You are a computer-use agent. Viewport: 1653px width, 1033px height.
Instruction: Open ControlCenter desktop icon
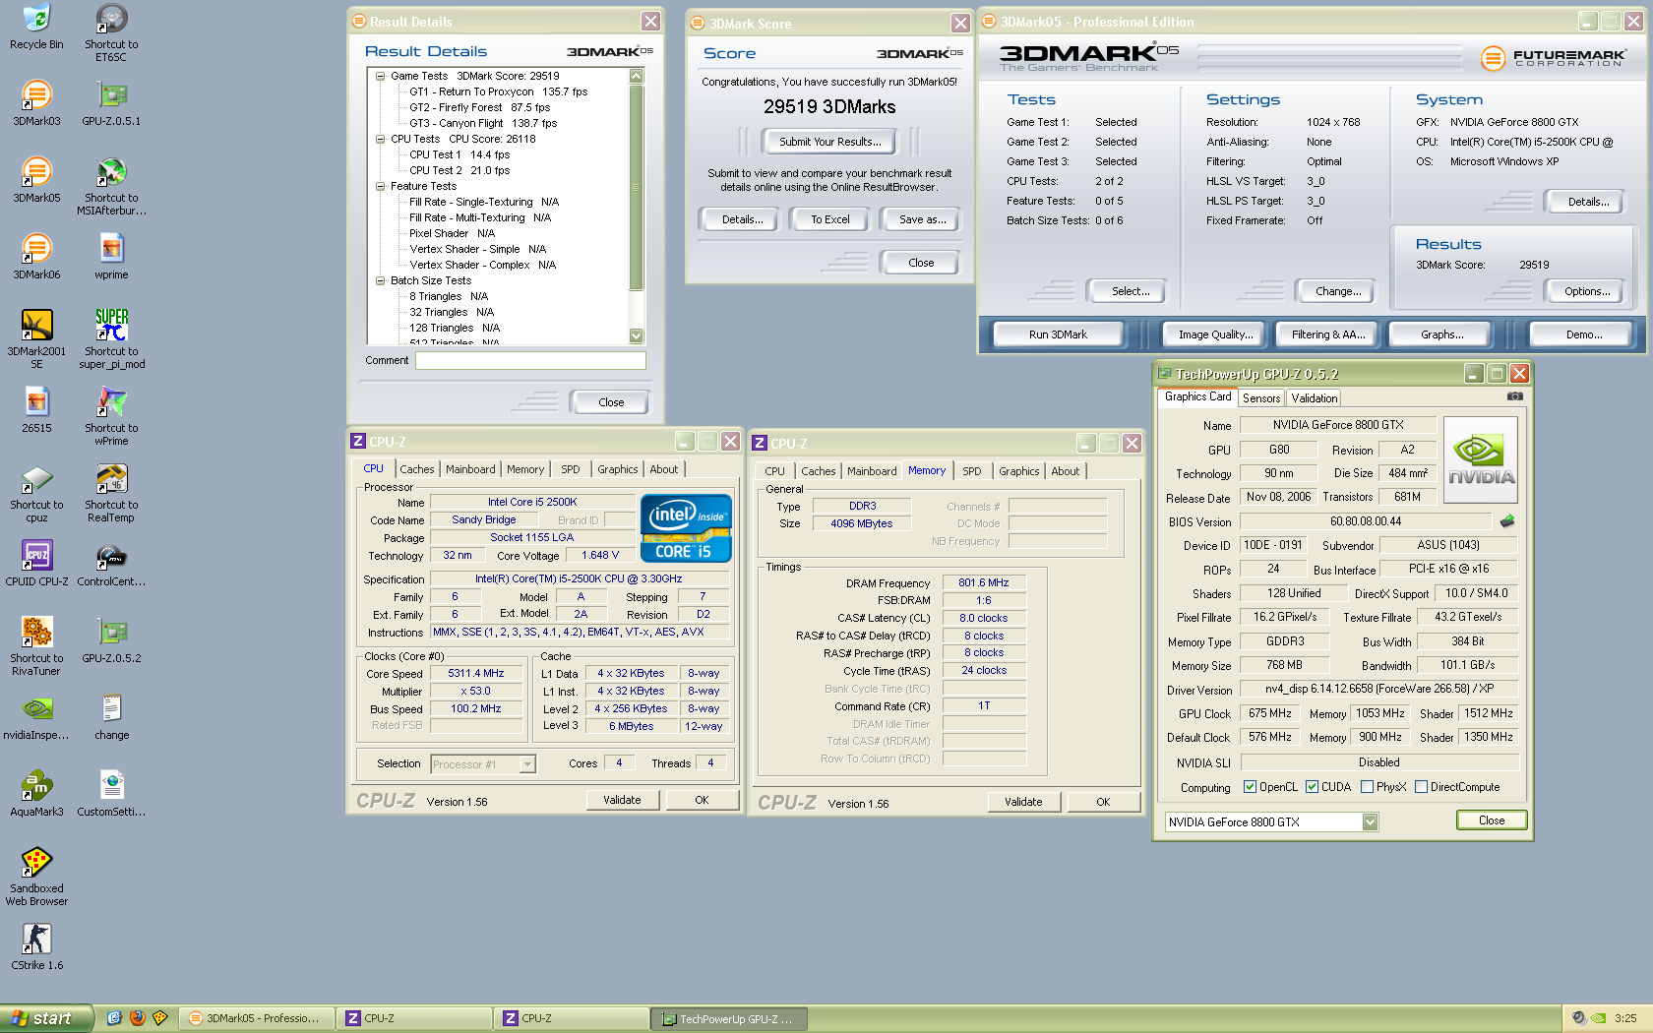coord(111,563)
